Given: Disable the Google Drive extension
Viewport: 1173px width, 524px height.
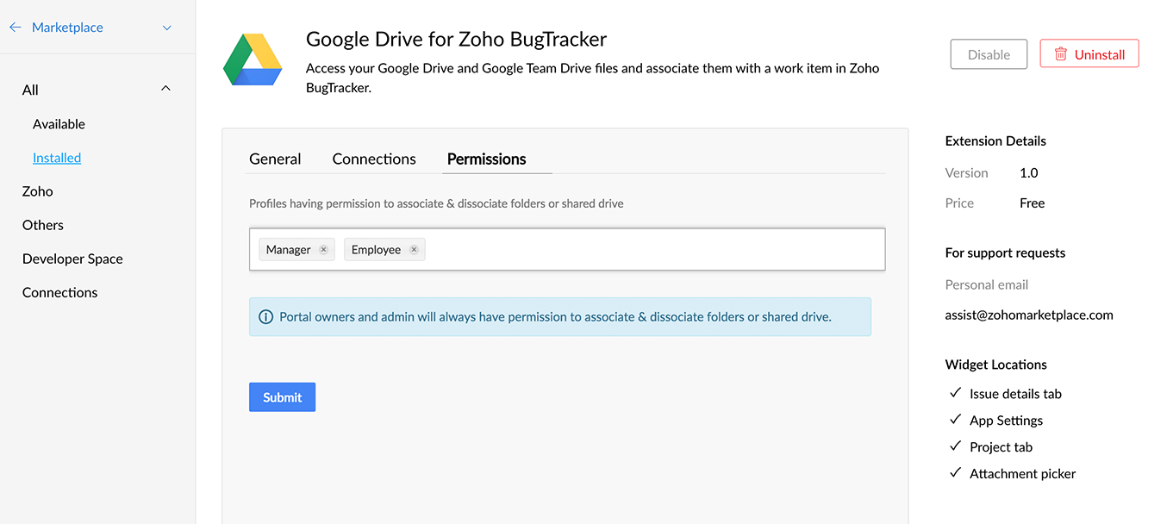Looking at the screenshot, I should click(989, 54).
